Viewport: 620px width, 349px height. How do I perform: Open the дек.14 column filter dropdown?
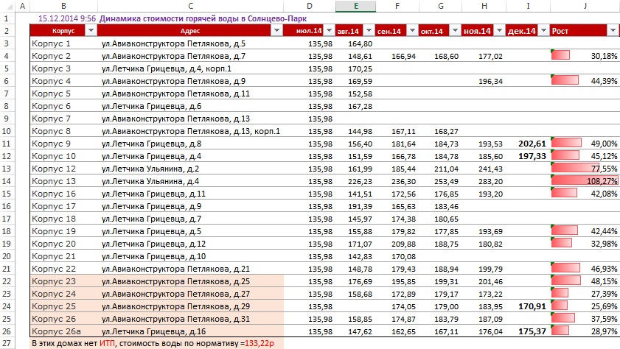[x=543, y=30]
